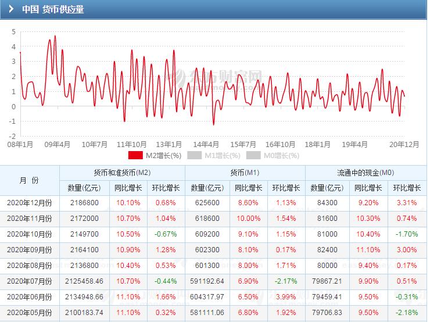Click M1 value 625600
430x322 pixels.
[207, 203]
